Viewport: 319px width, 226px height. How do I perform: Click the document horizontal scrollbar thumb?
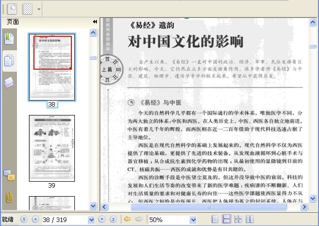point(209,207)
